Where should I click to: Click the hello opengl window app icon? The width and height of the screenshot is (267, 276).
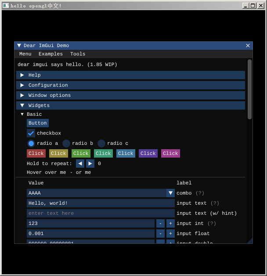6,6
